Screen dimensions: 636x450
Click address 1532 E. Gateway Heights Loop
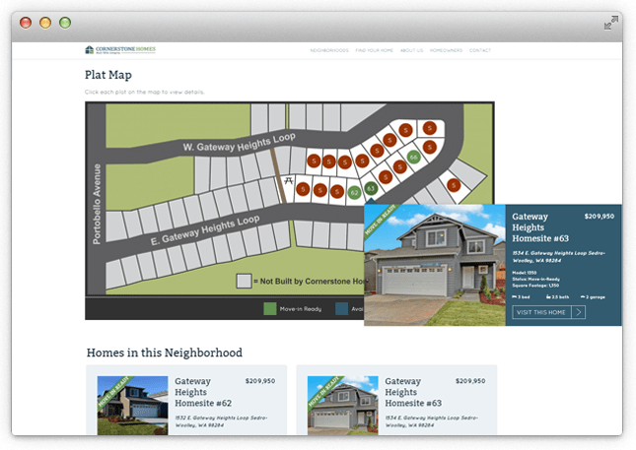221,421
